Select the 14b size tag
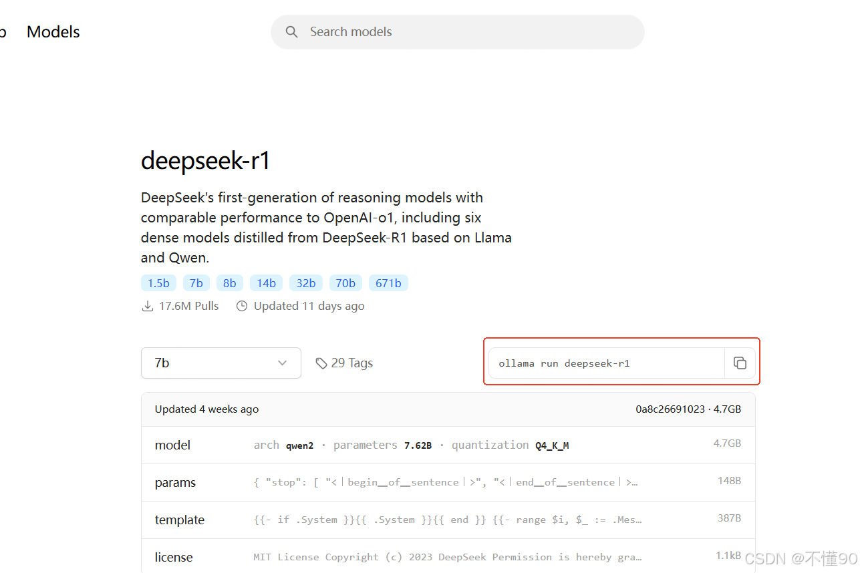Image resolution: width=860 pixels, height=573 pixels. click(x=266, y=282)
